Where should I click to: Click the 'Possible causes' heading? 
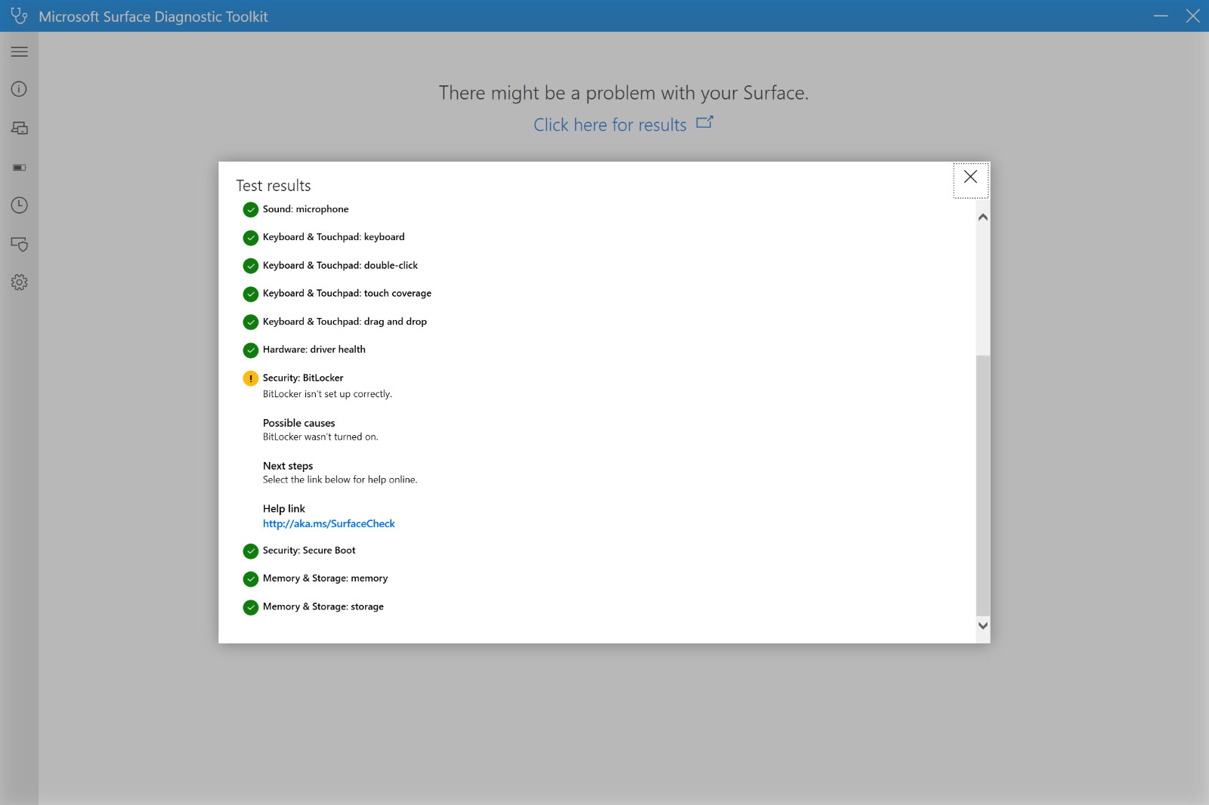[x=298, y=423]
